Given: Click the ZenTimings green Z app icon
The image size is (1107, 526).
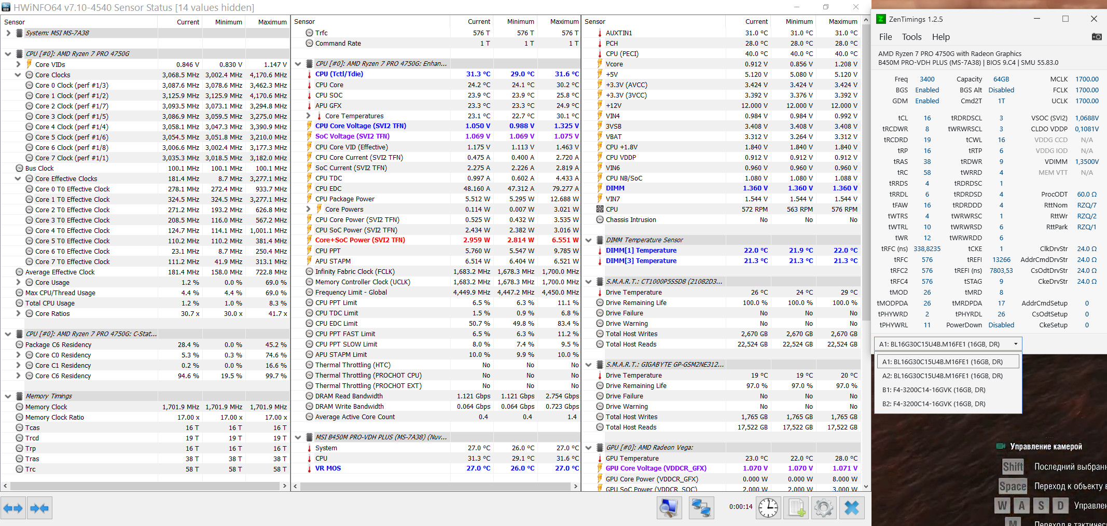Looking at the screenshot, I should (881, 19).
